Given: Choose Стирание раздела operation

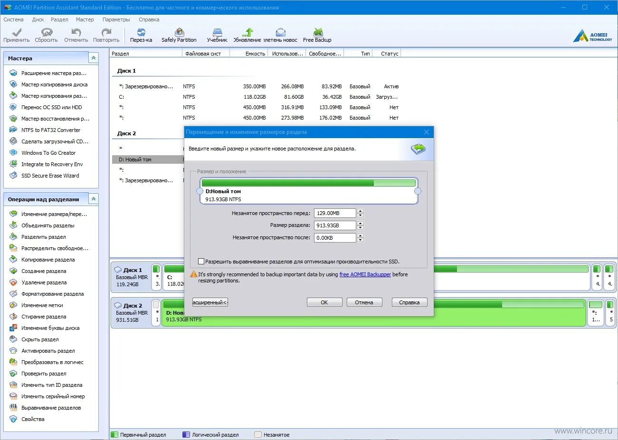Looking at the screenshot, I should point(43,317).
